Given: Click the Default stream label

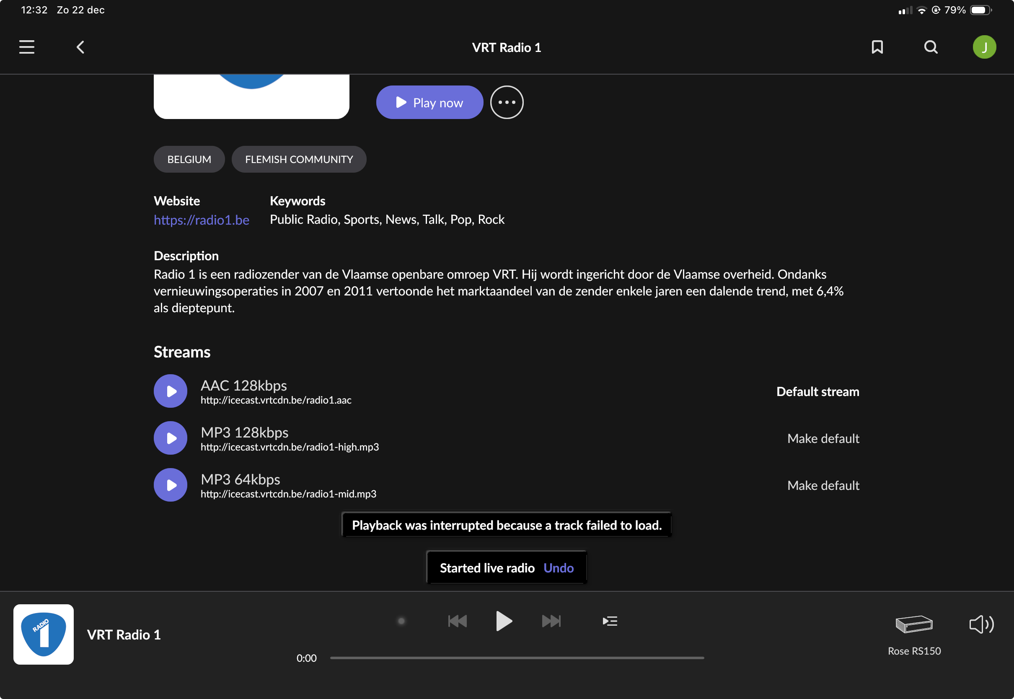Looking at the screenshot, I should 818,391.
